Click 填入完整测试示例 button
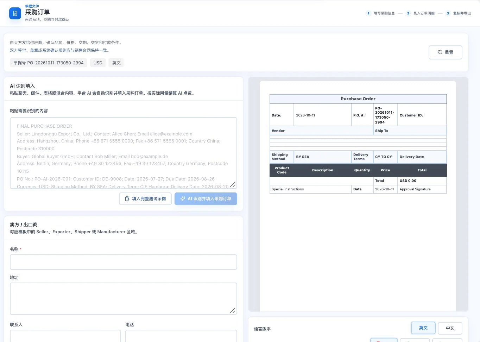Image resolution: width=480 pixels, height=342 pixels. click(x=145, y=199)
